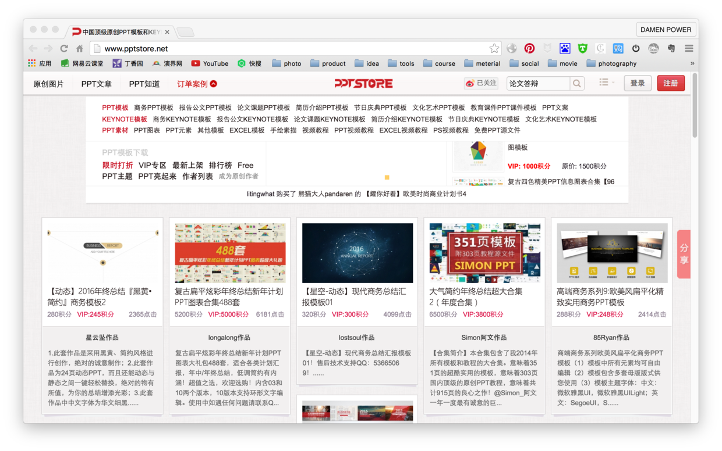Open the 488套 template collection thumbnail
Image resolution: width=722 pixels, height=451 pixels.
pyautogui.click(x=230, y=253)
